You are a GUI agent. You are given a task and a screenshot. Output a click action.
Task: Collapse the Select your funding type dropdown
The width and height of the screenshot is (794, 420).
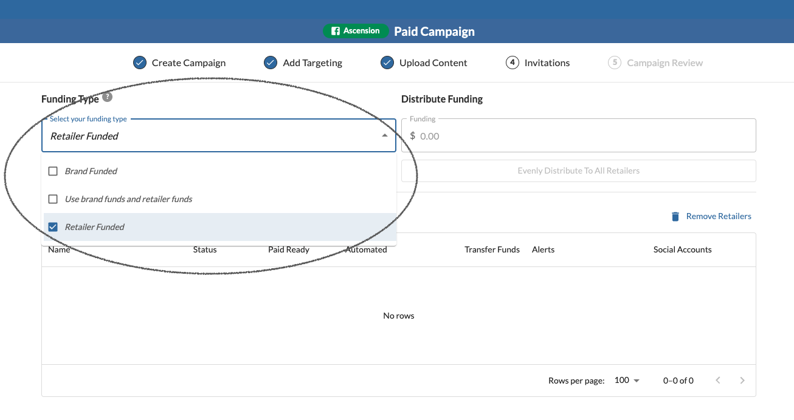coord(385,136)
